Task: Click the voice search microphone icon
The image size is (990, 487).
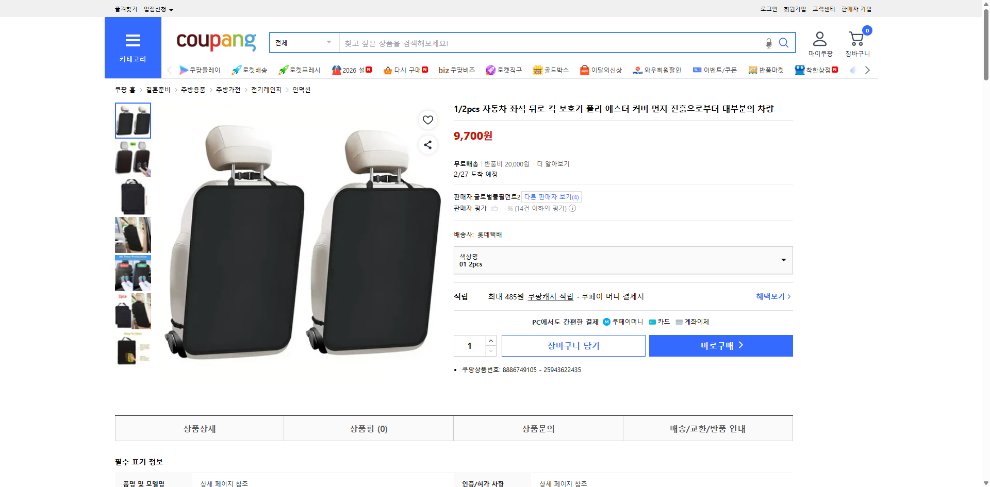Action: [768, 43]
